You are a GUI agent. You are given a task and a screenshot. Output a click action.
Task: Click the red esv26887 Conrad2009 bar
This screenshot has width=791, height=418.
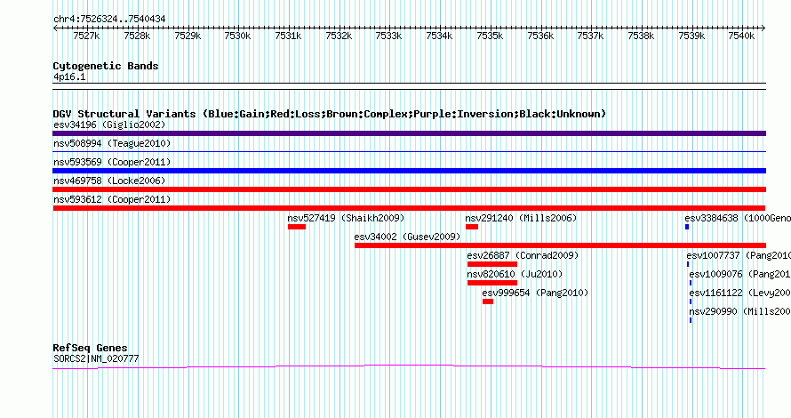coord(491,264)
